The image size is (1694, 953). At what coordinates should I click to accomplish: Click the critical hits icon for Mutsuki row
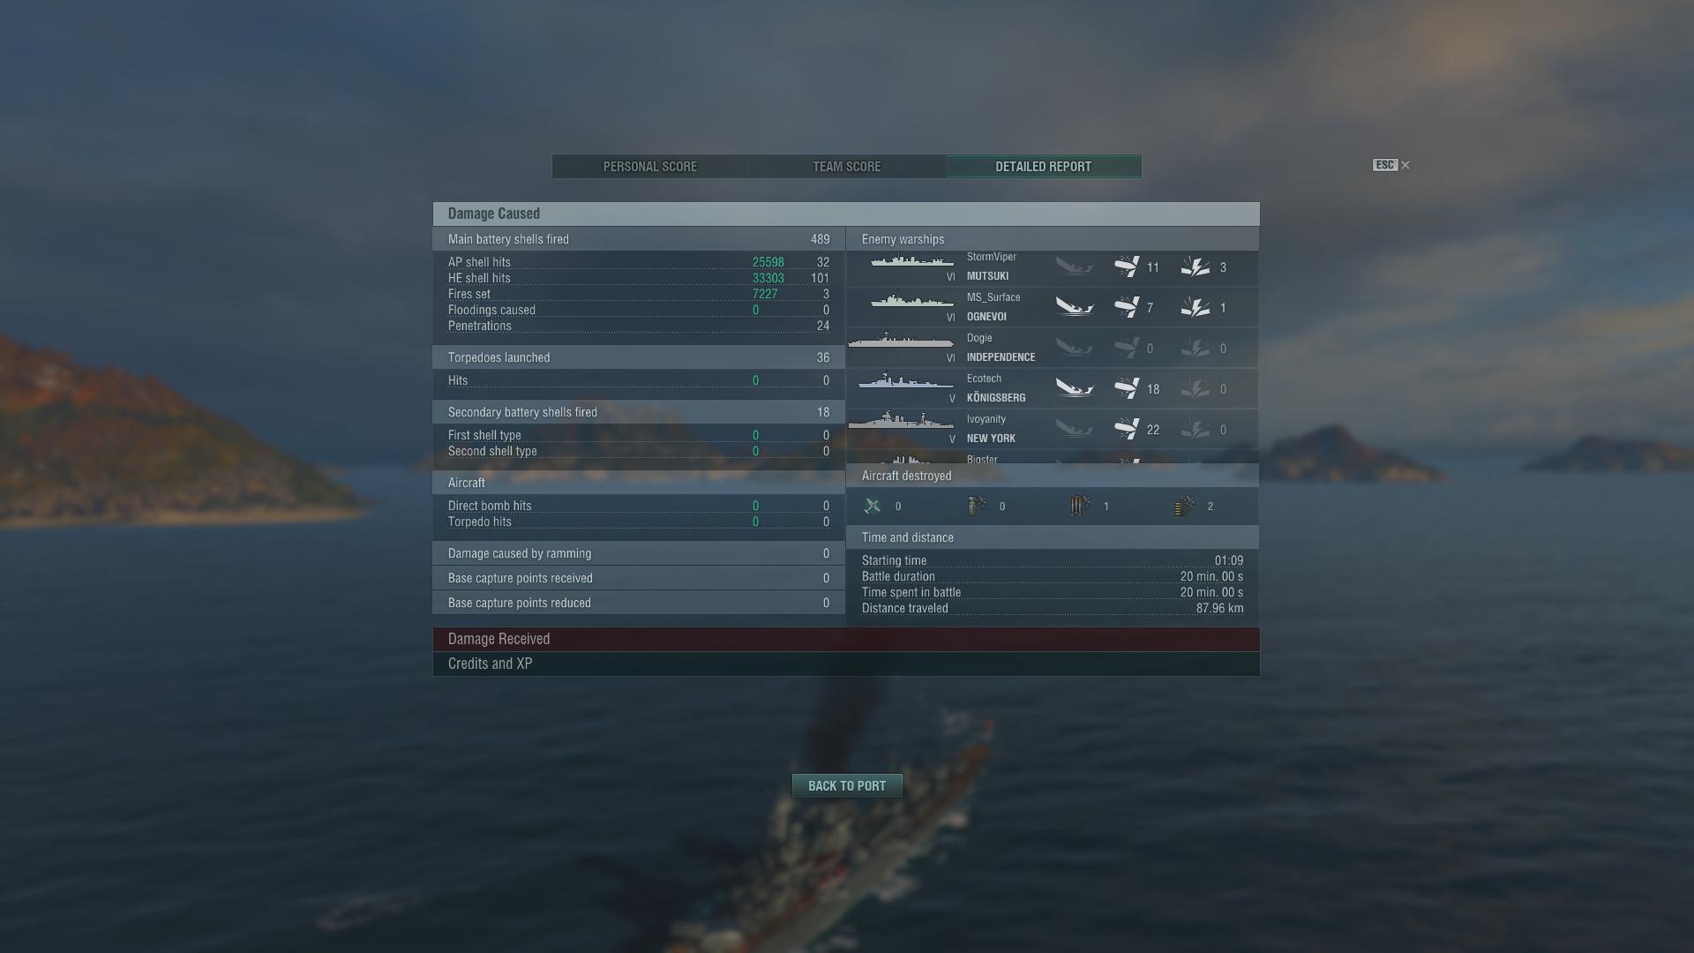1196,266
